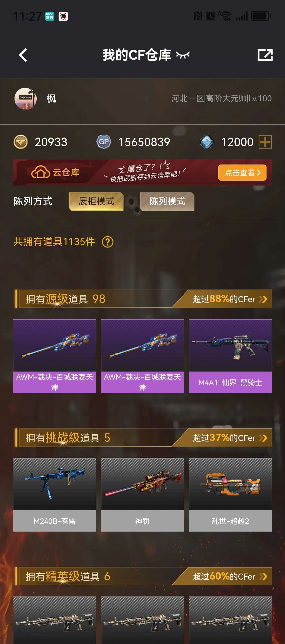Add diamonds with the plus icon
The height and width of the screenshot is (644, 285).
(265, 142)
